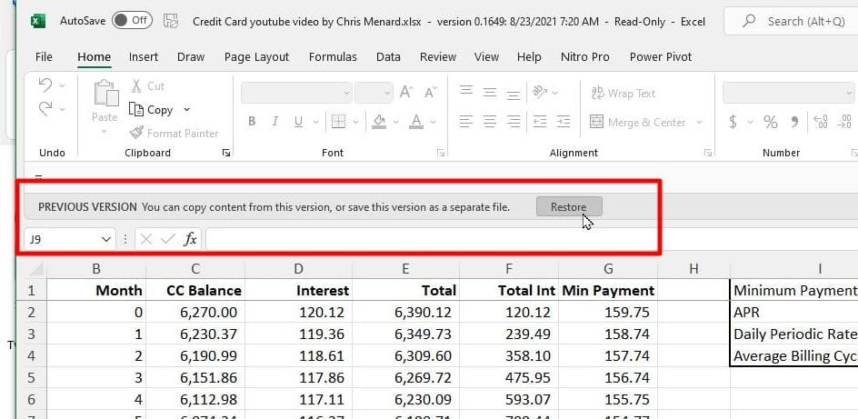The height and width of the screenshot is (419, 858).
Task: Expand the Name Box dropdown
Action: coord(106,239)
